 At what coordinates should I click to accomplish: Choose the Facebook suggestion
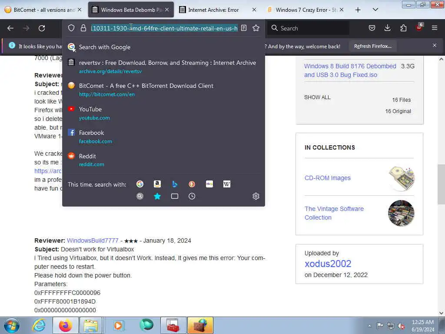[163, 137]
